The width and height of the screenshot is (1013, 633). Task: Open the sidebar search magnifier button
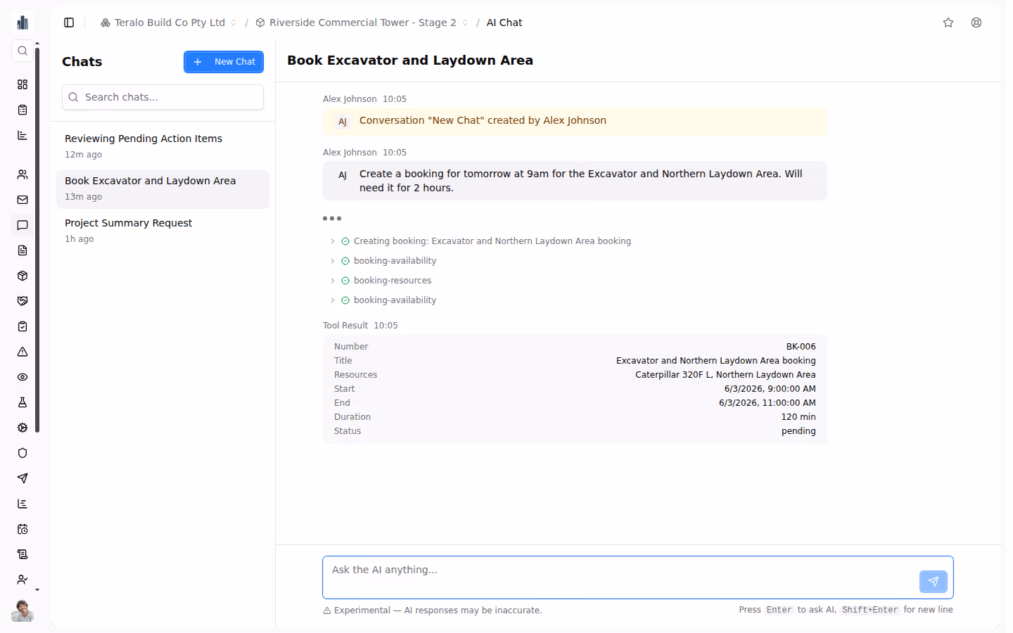click(23, 51)
